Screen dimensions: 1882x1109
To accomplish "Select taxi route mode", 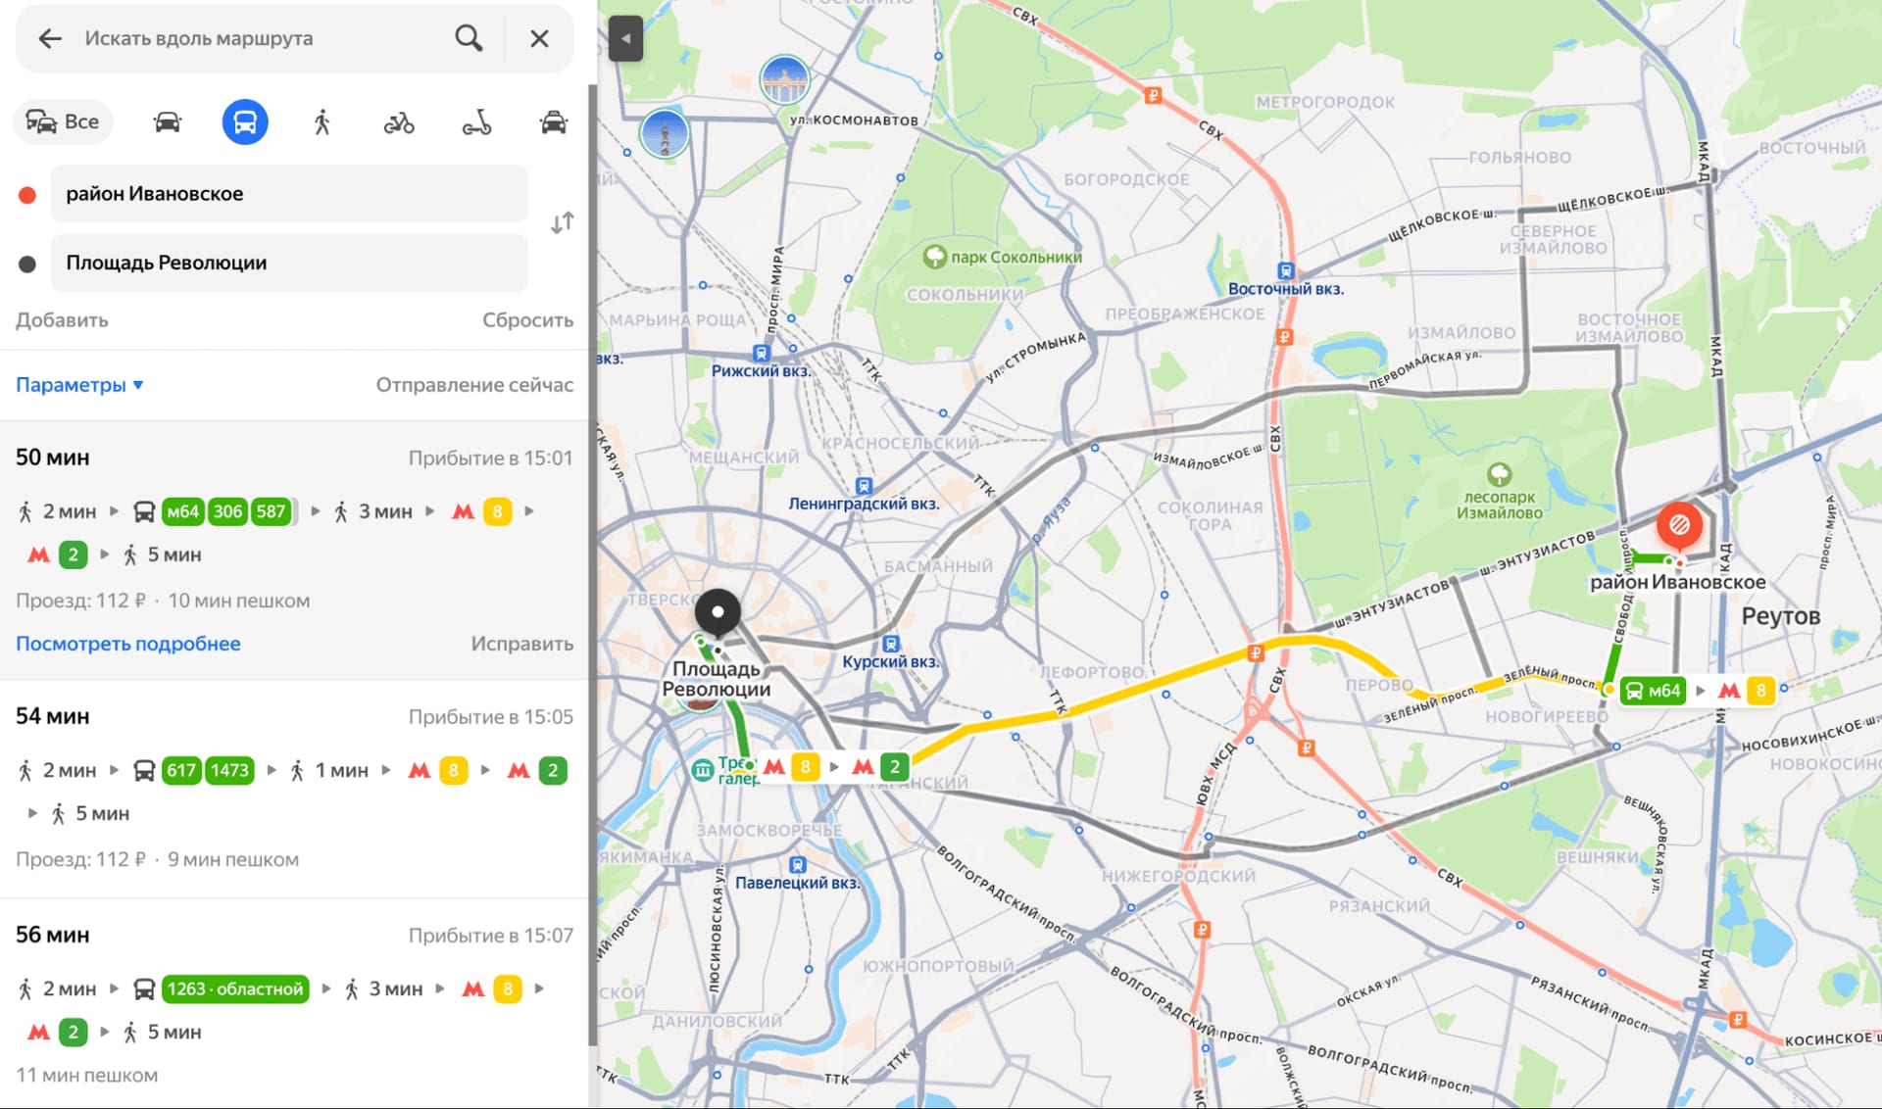I will pyautogui.click(x=554, y=122).
